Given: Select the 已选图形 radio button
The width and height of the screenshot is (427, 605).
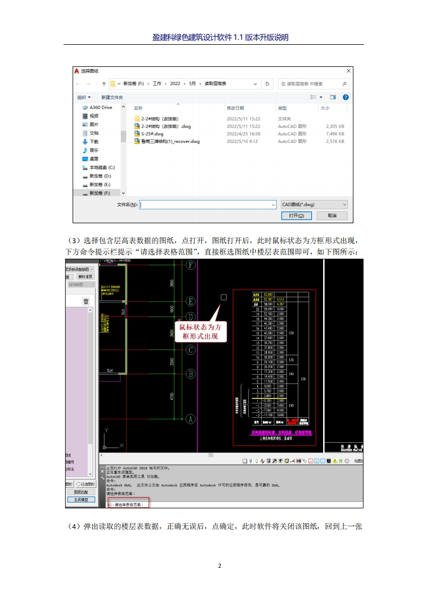Looking at the screenshot, I should coord(78,484).
